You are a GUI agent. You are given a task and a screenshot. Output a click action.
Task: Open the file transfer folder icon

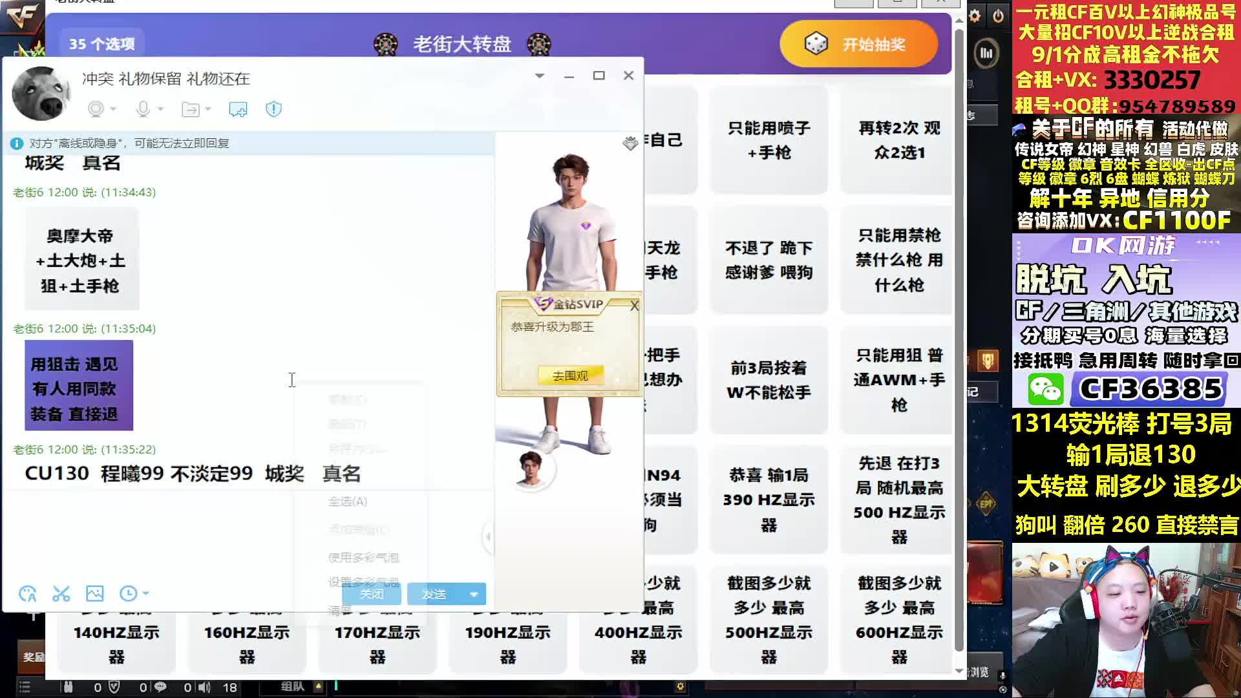coord(191,109)
